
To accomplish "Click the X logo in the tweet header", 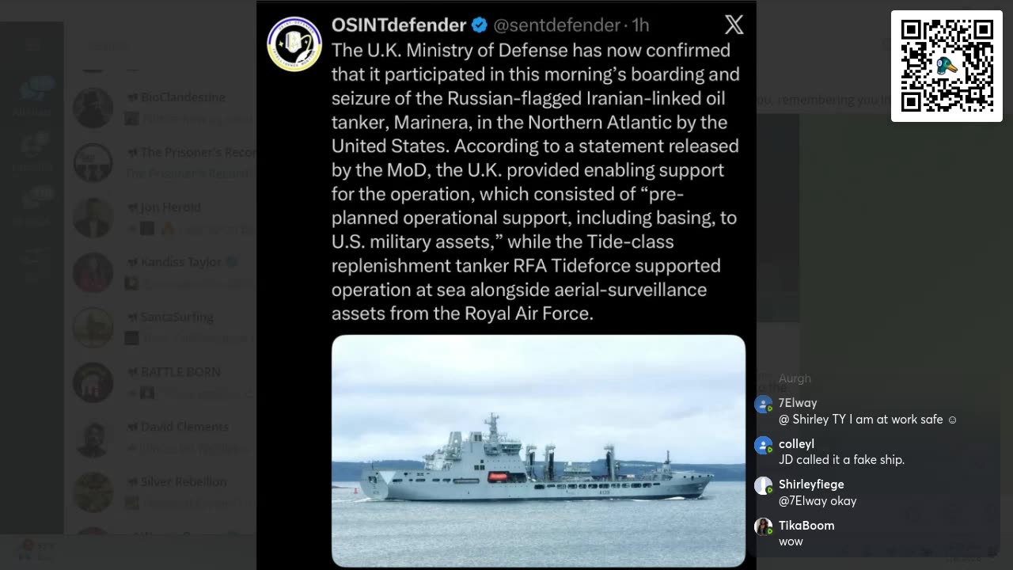I will (734, 25).
